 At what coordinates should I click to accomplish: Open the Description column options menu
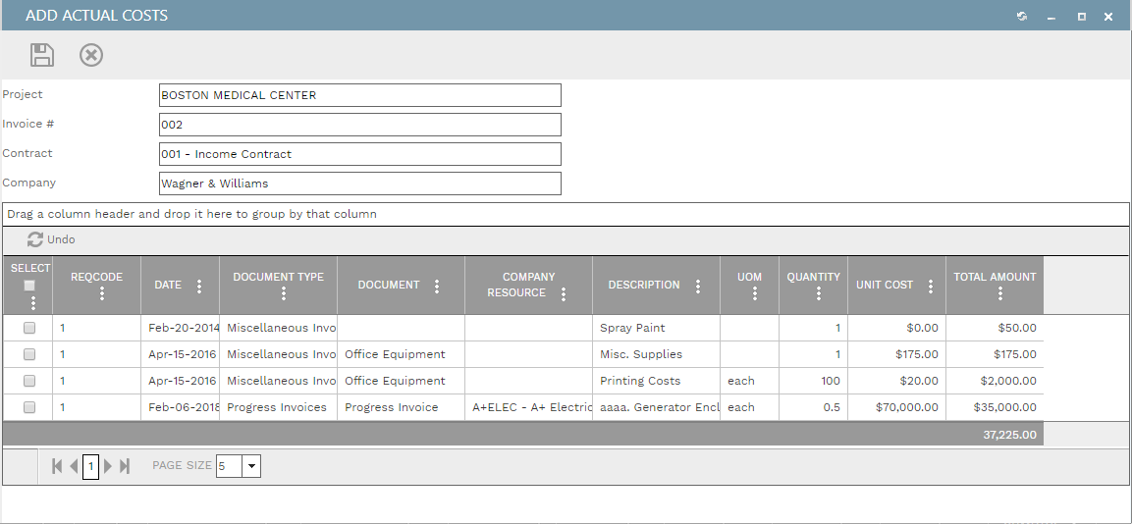point(698,286)
